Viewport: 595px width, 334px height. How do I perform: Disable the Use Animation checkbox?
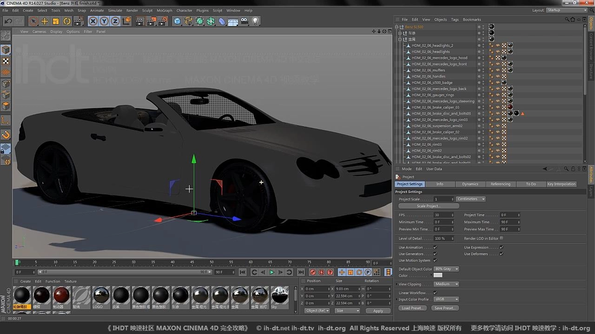tap(435, 247)
